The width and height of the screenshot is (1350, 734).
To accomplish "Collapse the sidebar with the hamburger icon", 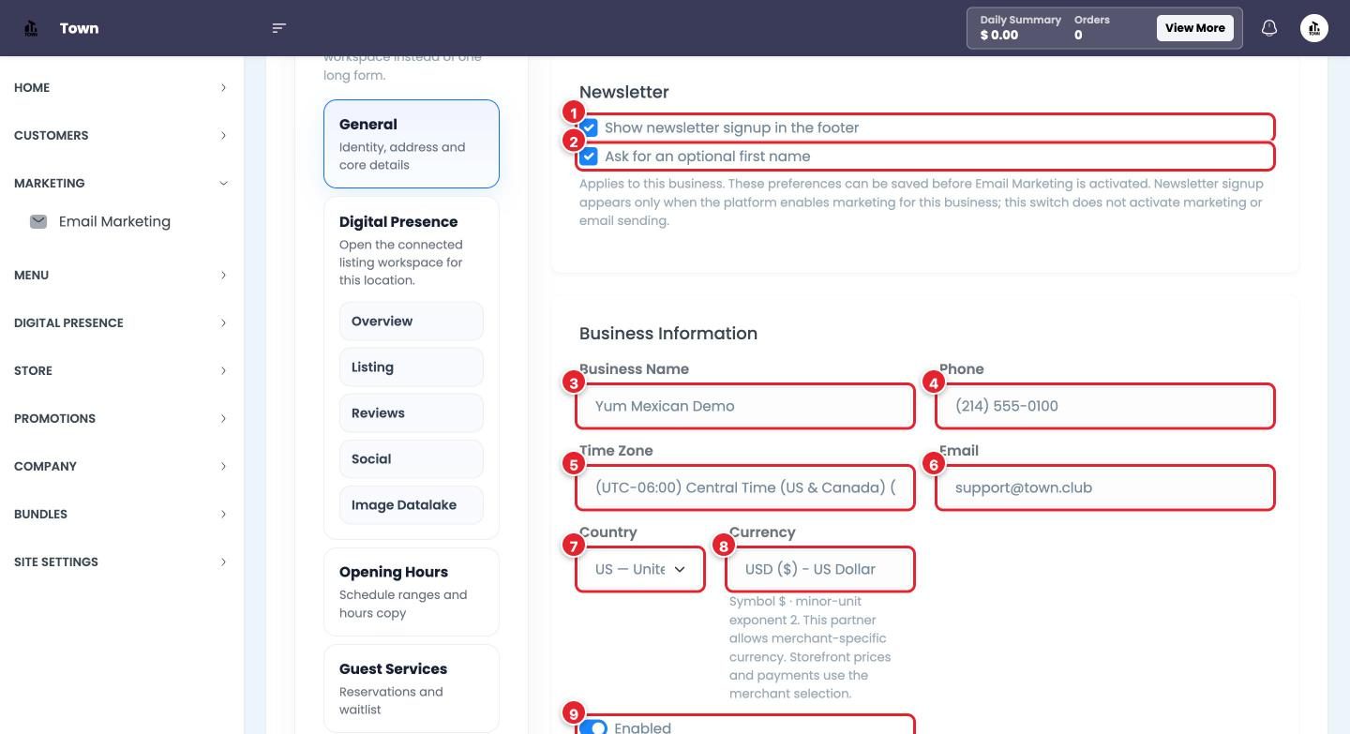I will click(278, 28).
